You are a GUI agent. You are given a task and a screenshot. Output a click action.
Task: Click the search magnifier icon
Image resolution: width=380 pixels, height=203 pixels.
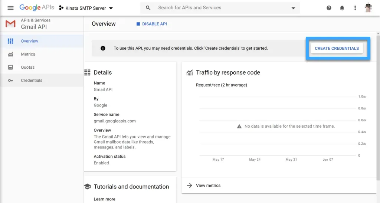point(148,8)
